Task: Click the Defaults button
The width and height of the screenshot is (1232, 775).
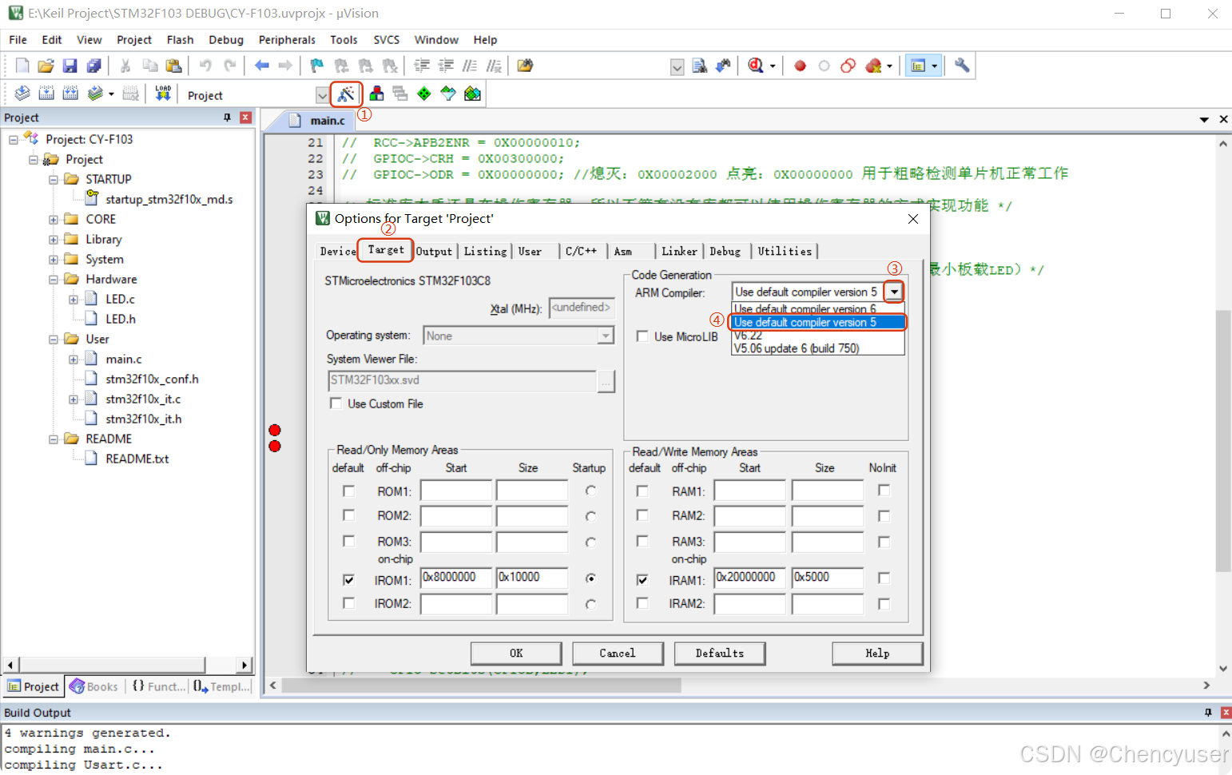Action: click(x=719, y=653)
